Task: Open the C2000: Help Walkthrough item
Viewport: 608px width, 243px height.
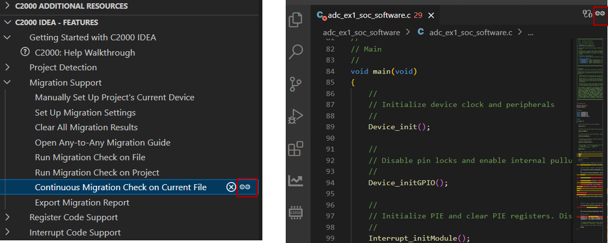Action: tap(85, 52)
